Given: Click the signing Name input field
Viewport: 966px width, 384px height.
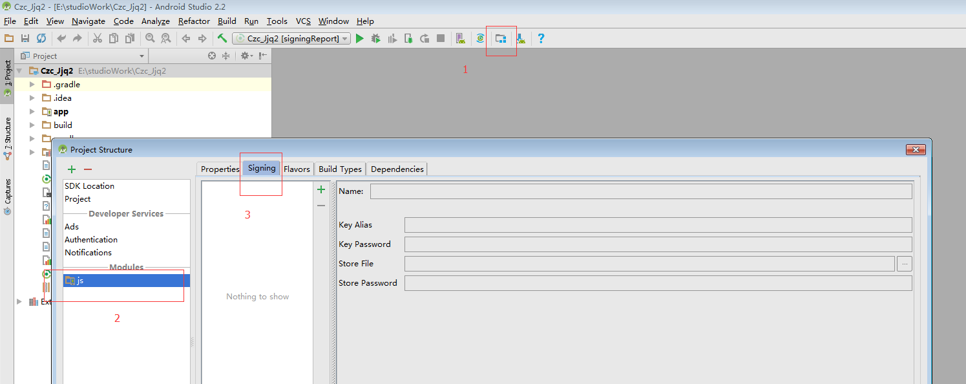Looking at the screenshot, I should [x=641, y=191].
